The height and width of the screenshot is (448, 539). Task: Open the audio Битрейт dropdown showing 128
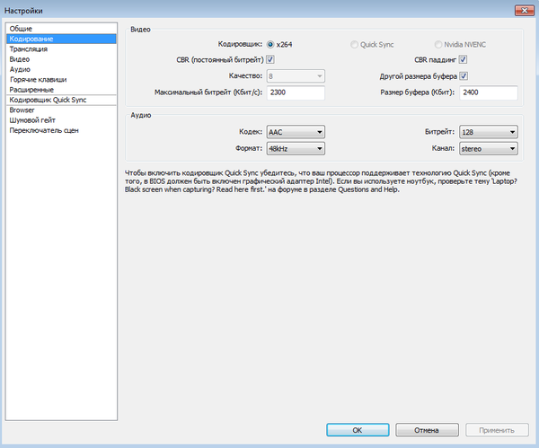point(489,132)
